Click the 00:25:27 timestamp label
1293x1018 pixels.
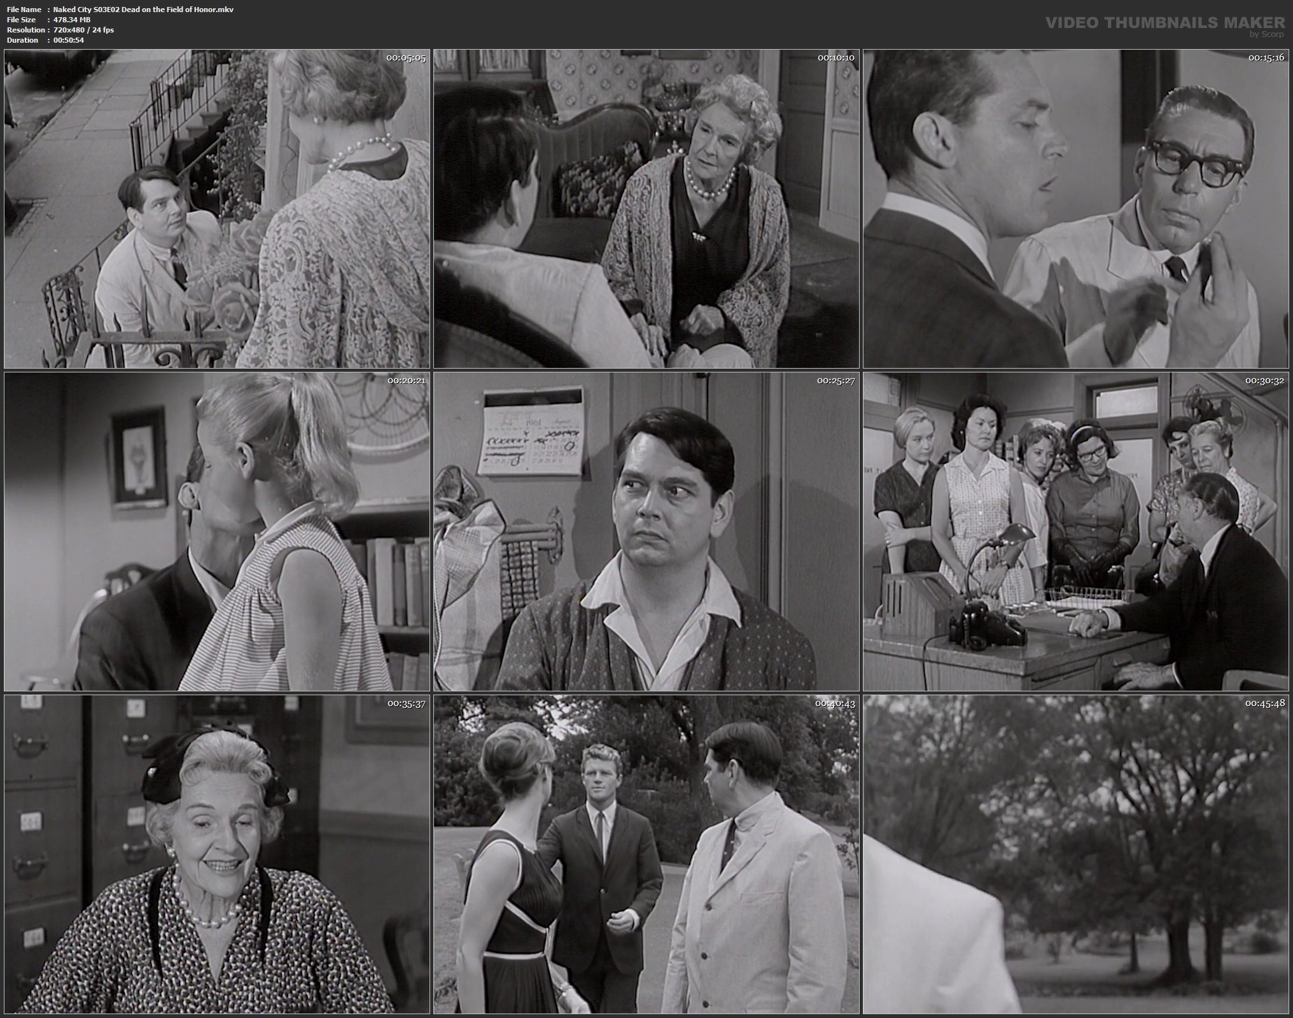coord(835,381)
